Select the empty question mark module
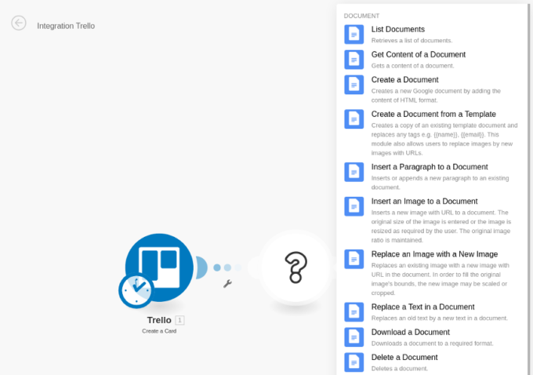 tap(295, 268)
